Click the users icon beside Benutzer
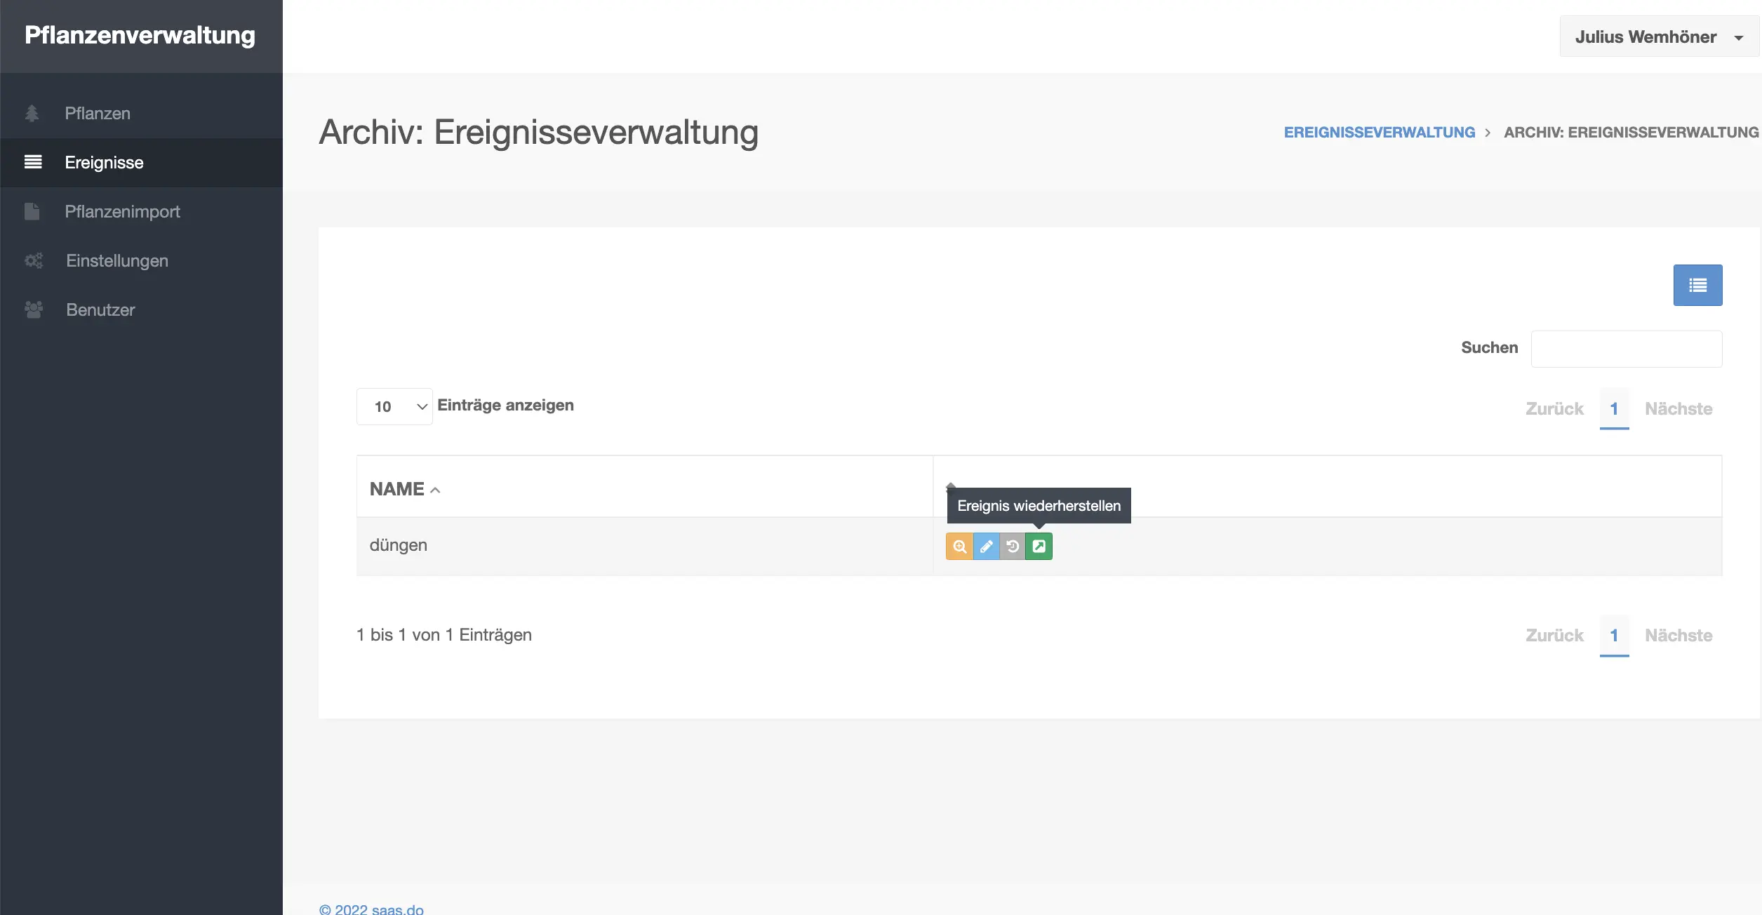The image size is (1762, 915). coord(34,310)
